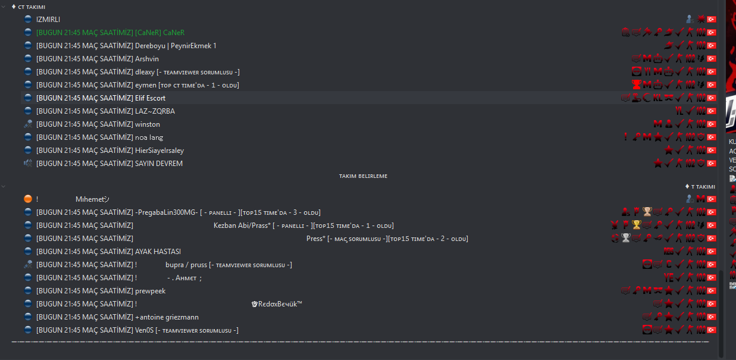Viewport: 736px width, 360px height.
Task: Click the KL badge on Elif Escort
Action: pos(657,98)
